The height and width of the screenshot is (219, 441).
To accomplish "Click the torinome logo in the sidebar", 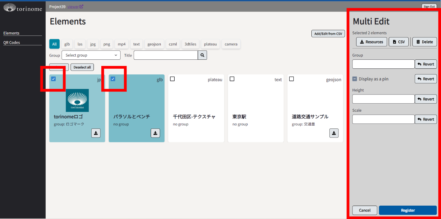I will [x=23, y=8].
